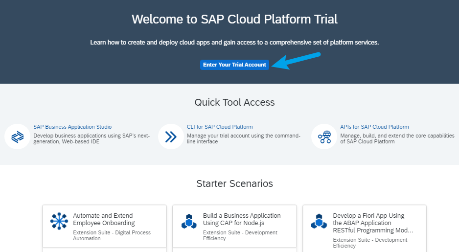Click the Quick Tool Access heading

point(234,102)
